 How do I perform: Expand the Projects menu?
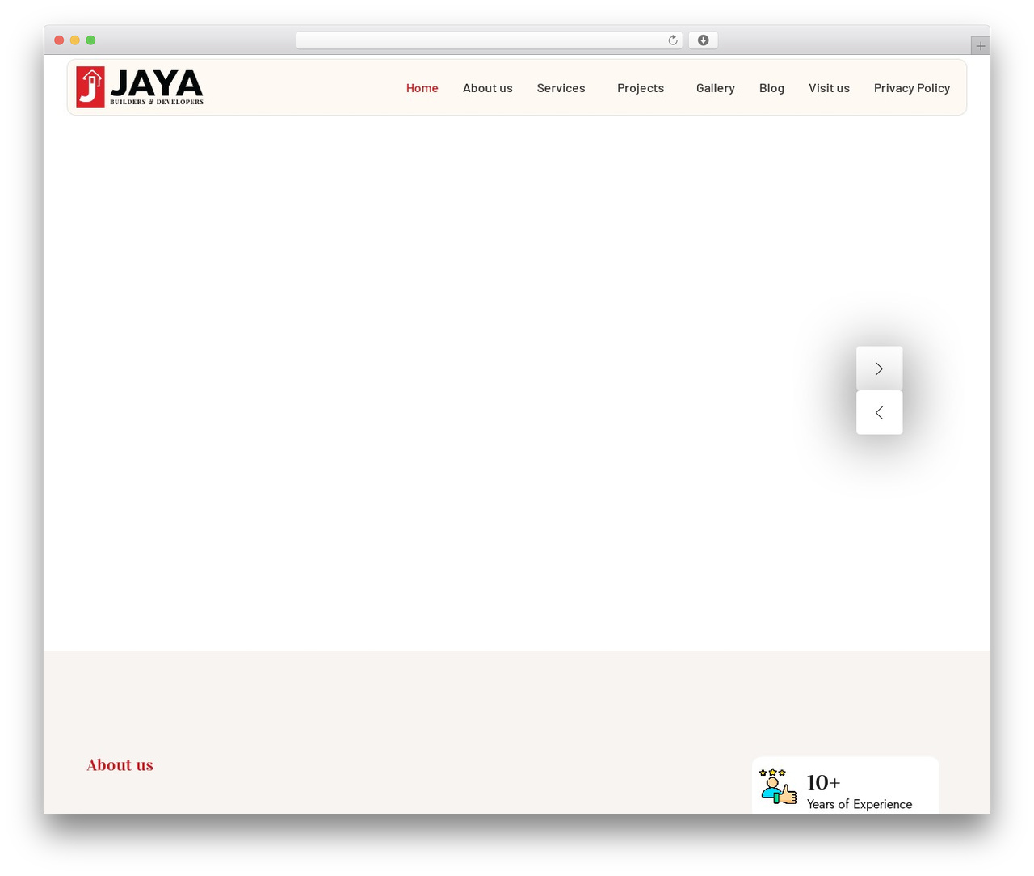641,88
